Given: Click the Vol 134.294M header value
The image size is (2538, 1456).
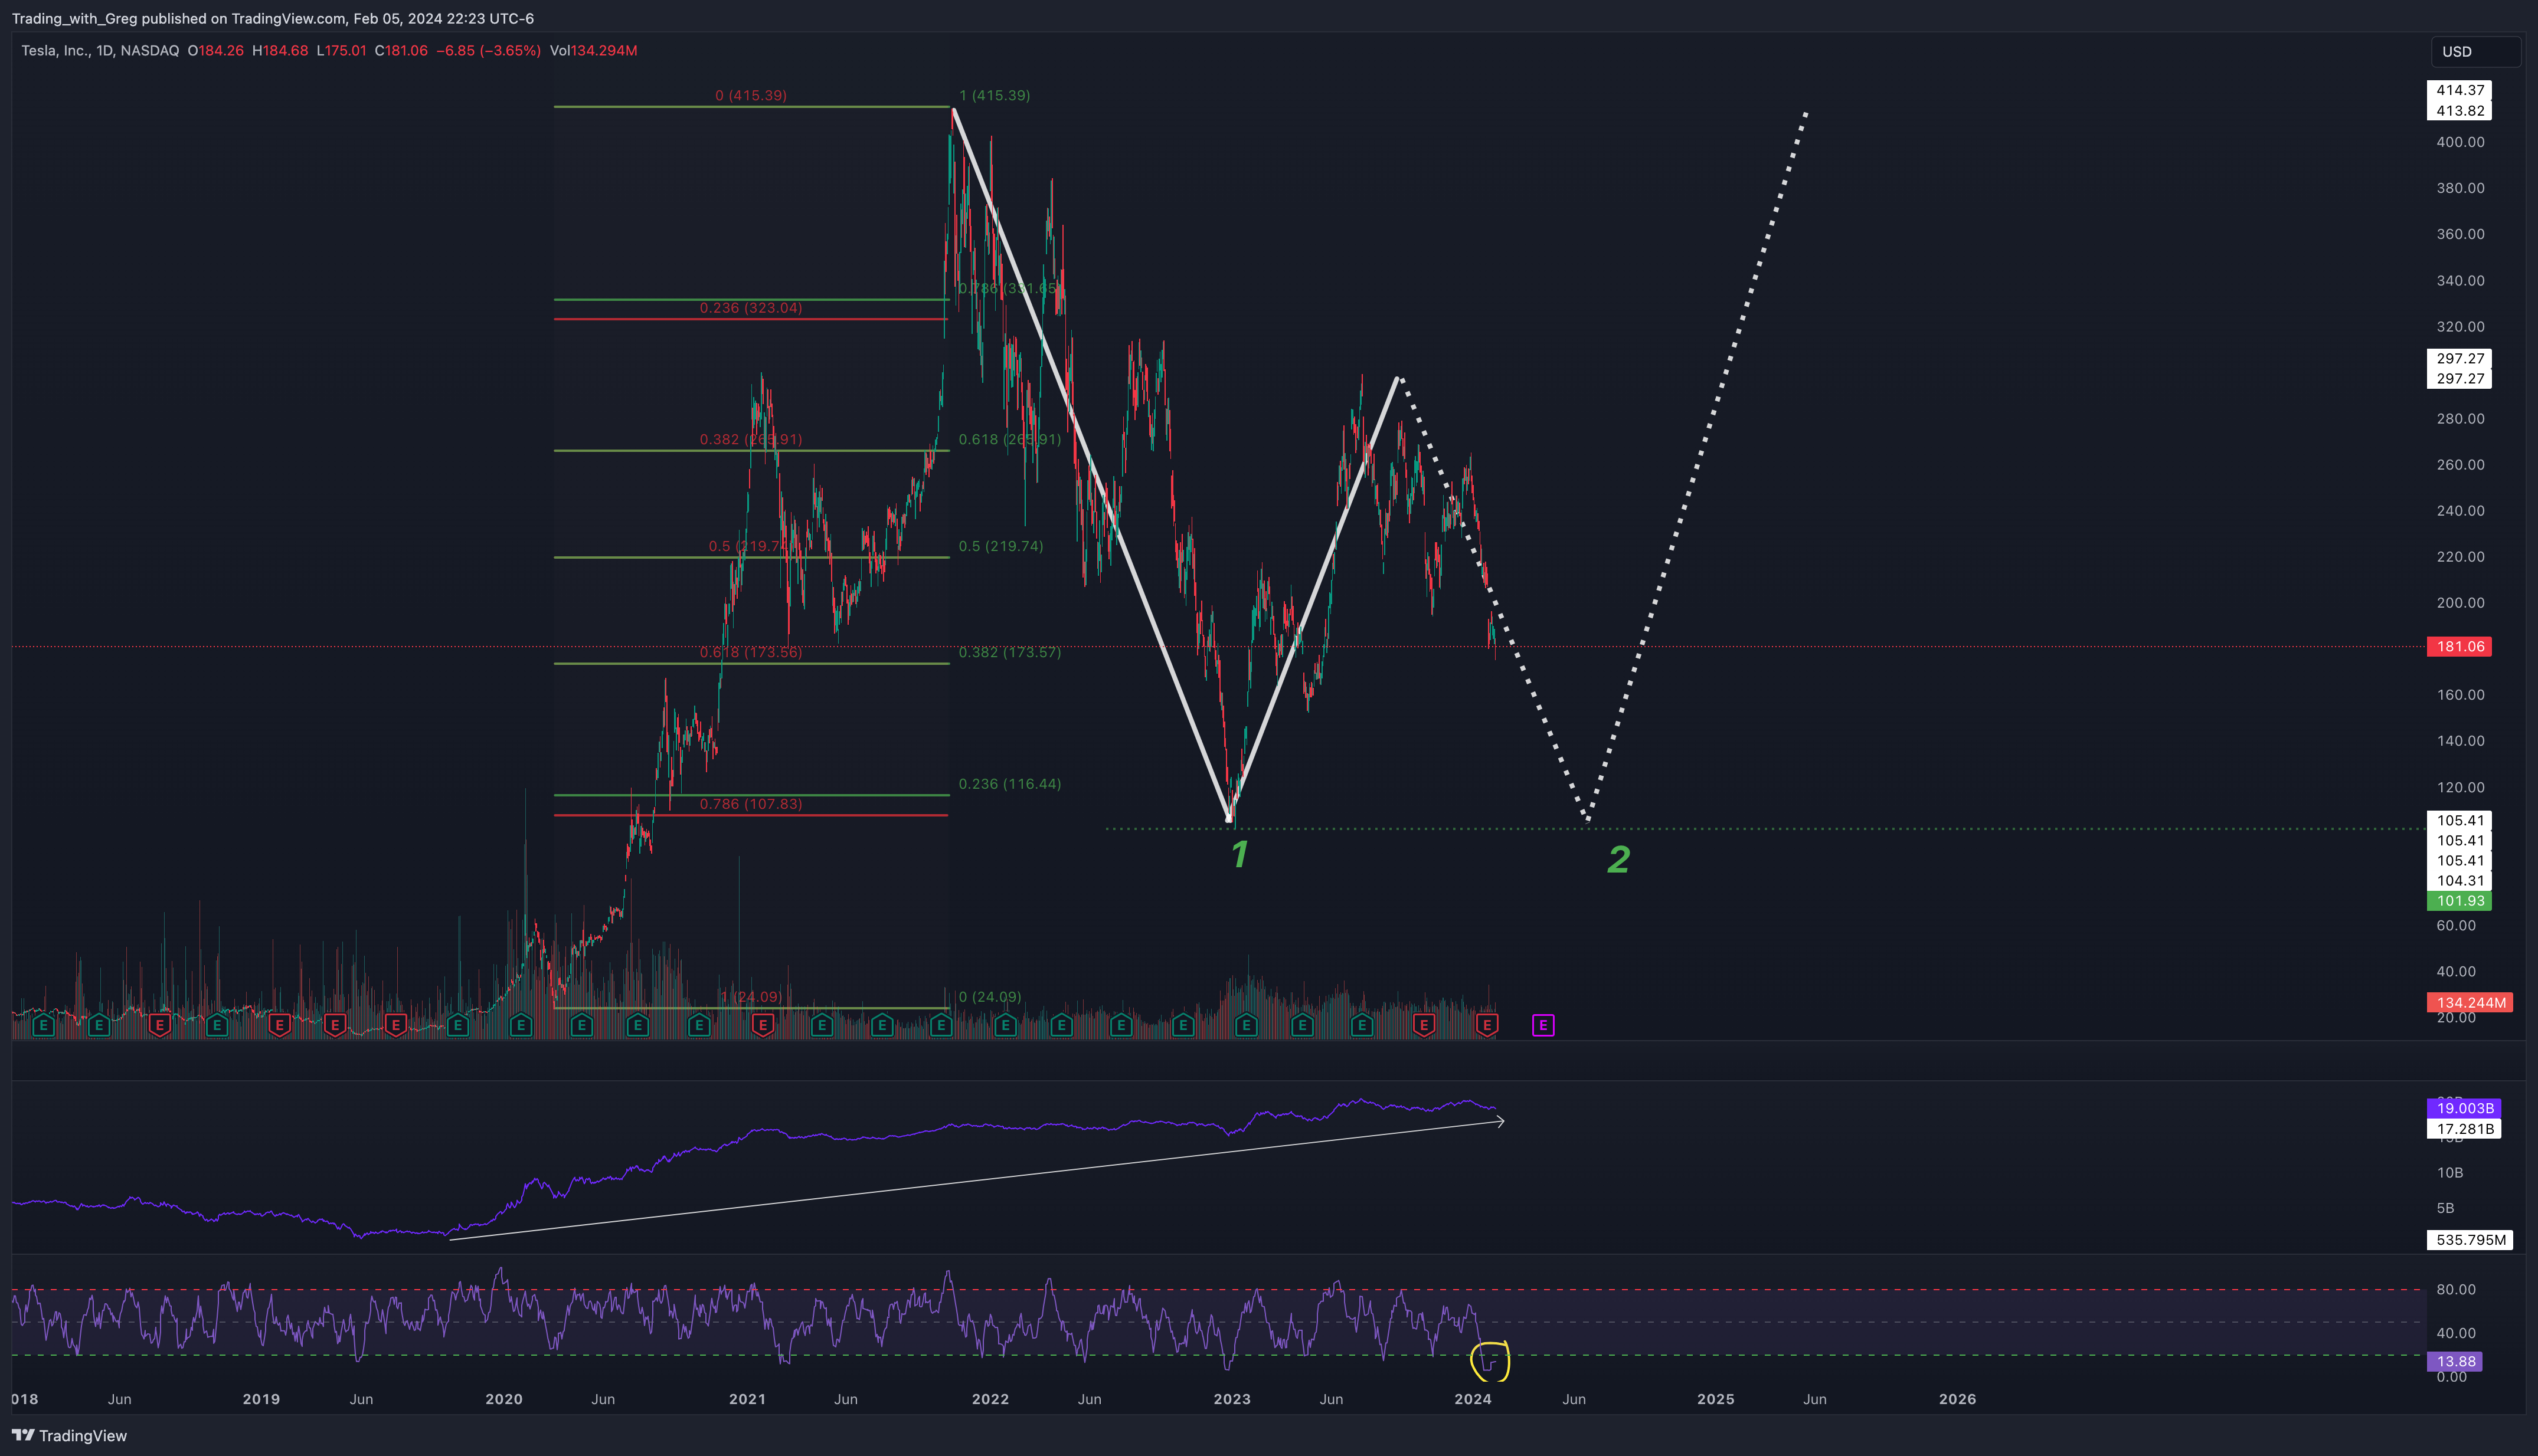Looking at the screenshot, I should click(x=593, y=50).
